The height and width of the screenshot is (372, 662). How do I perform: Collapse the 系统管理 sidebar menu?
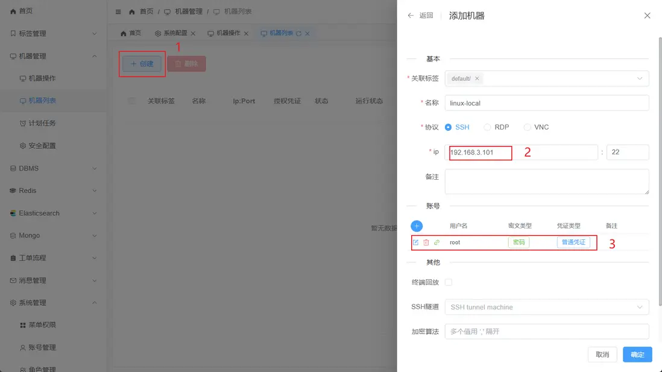click(53, 303)
